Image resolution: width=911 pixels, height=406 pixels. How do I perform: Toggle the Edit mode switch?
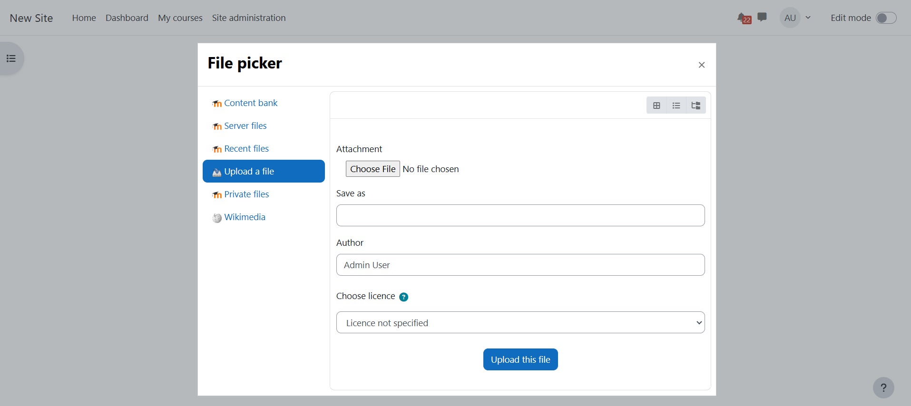[886, 18]
